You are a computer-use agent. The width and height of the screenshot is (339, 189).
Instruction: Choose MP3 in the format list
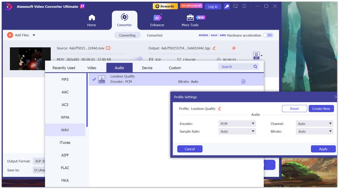coord(65,79)
